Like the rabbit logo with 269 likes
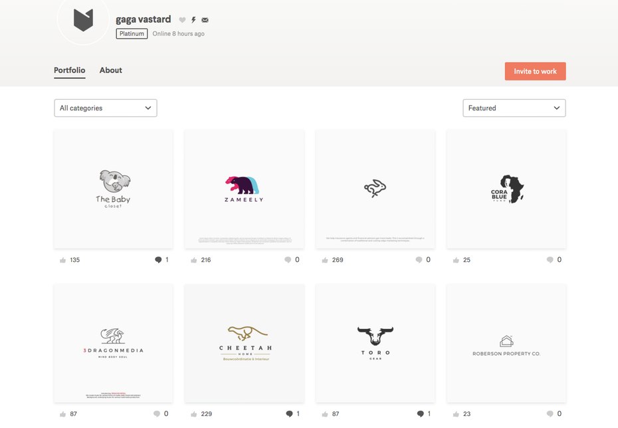618x428 pixels. [325, 260]
